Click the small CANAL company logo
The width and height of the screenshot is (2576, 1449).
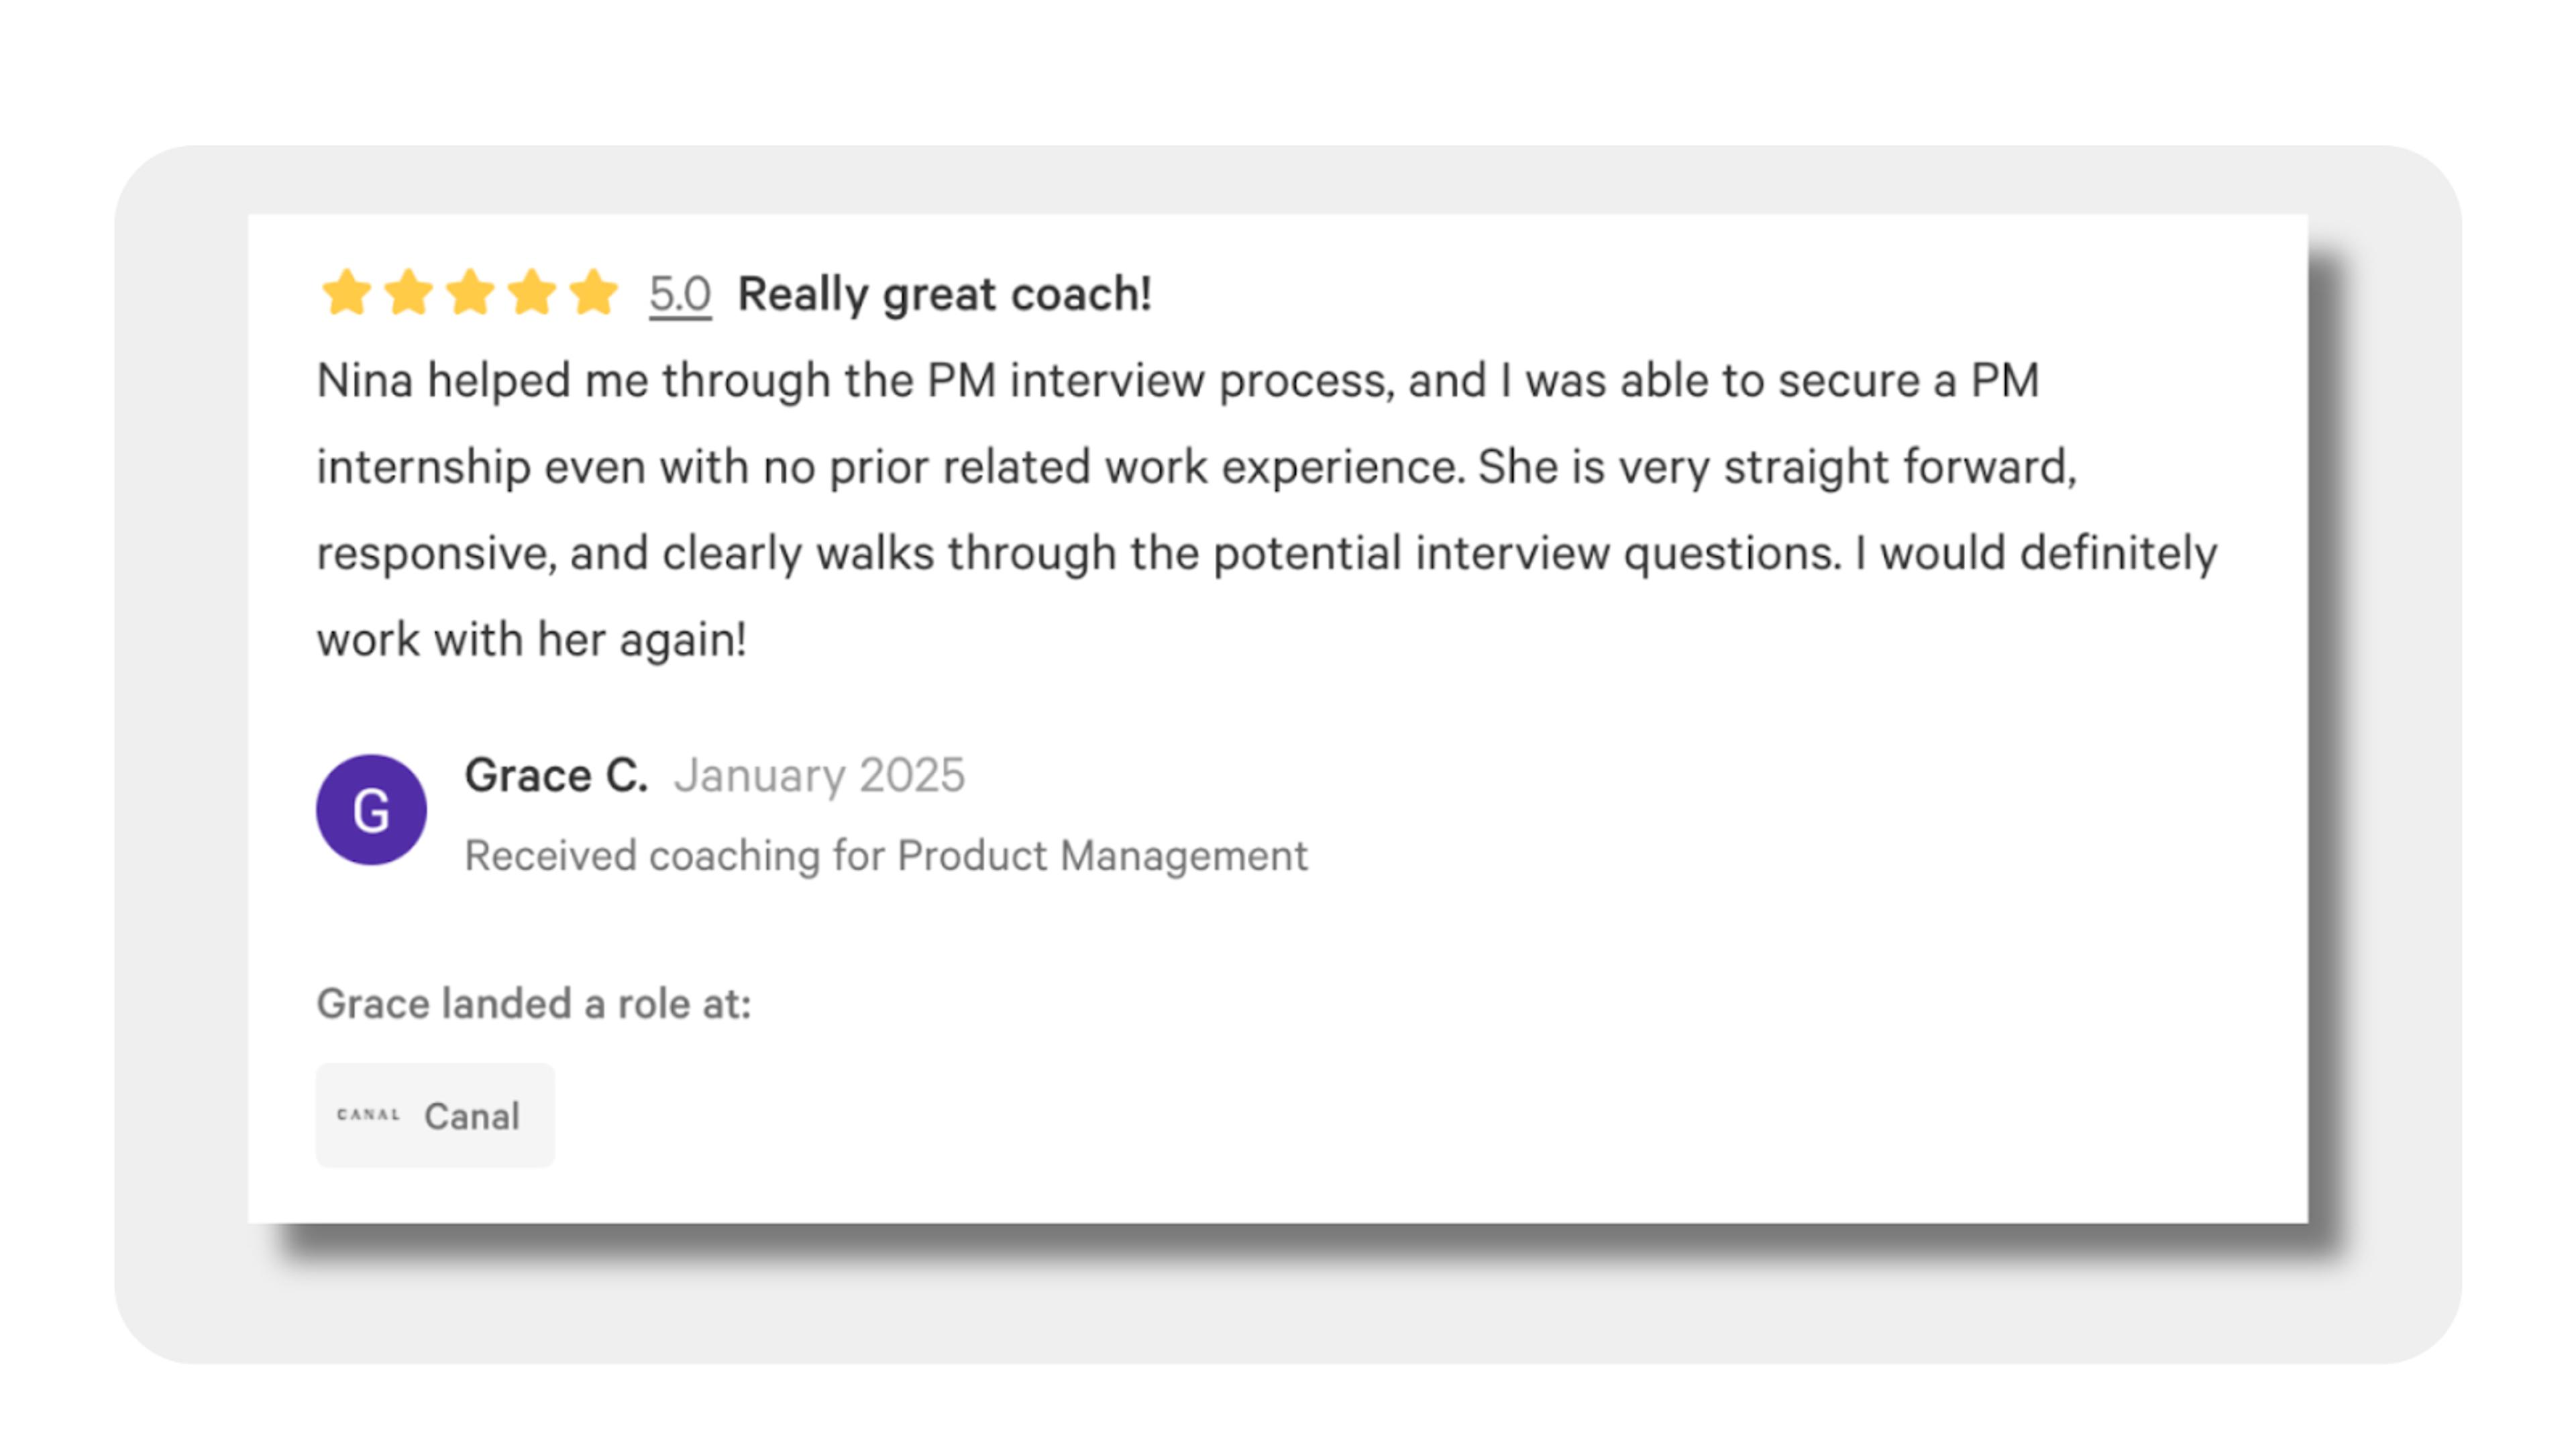368,1115
